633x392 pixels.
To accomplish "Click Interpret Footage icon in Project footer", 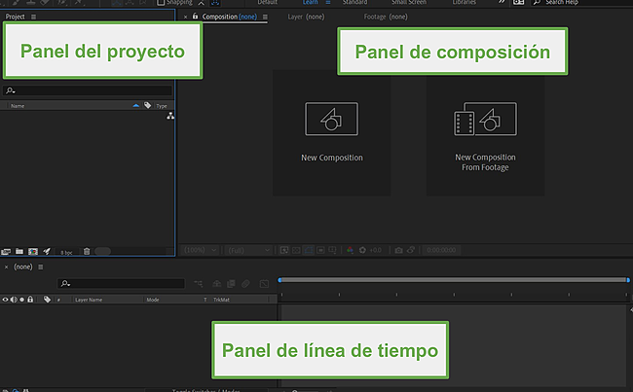I will [6, 252].
